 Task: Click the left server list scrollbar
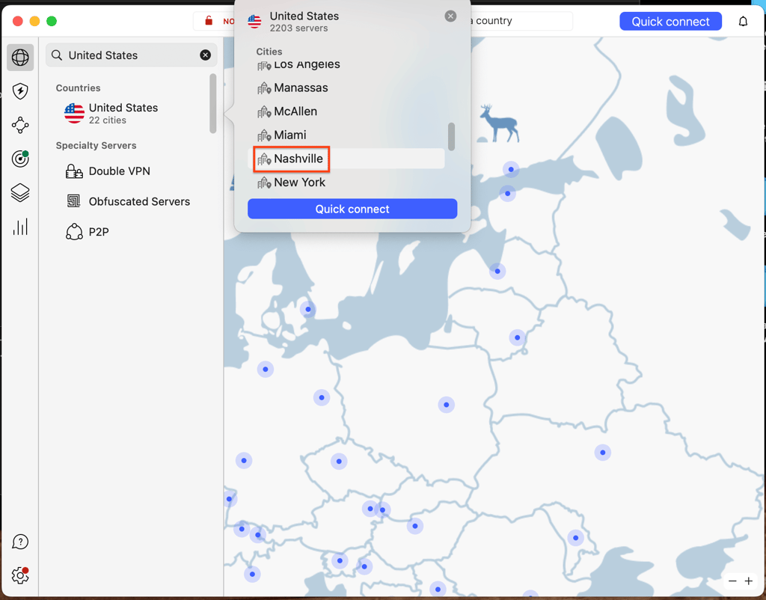coord(213,103)
